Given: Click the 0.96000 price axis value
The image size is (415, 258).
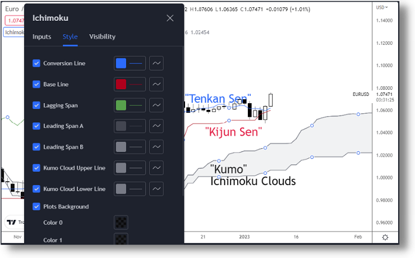Looking at the screenshot, I should 384,223.
